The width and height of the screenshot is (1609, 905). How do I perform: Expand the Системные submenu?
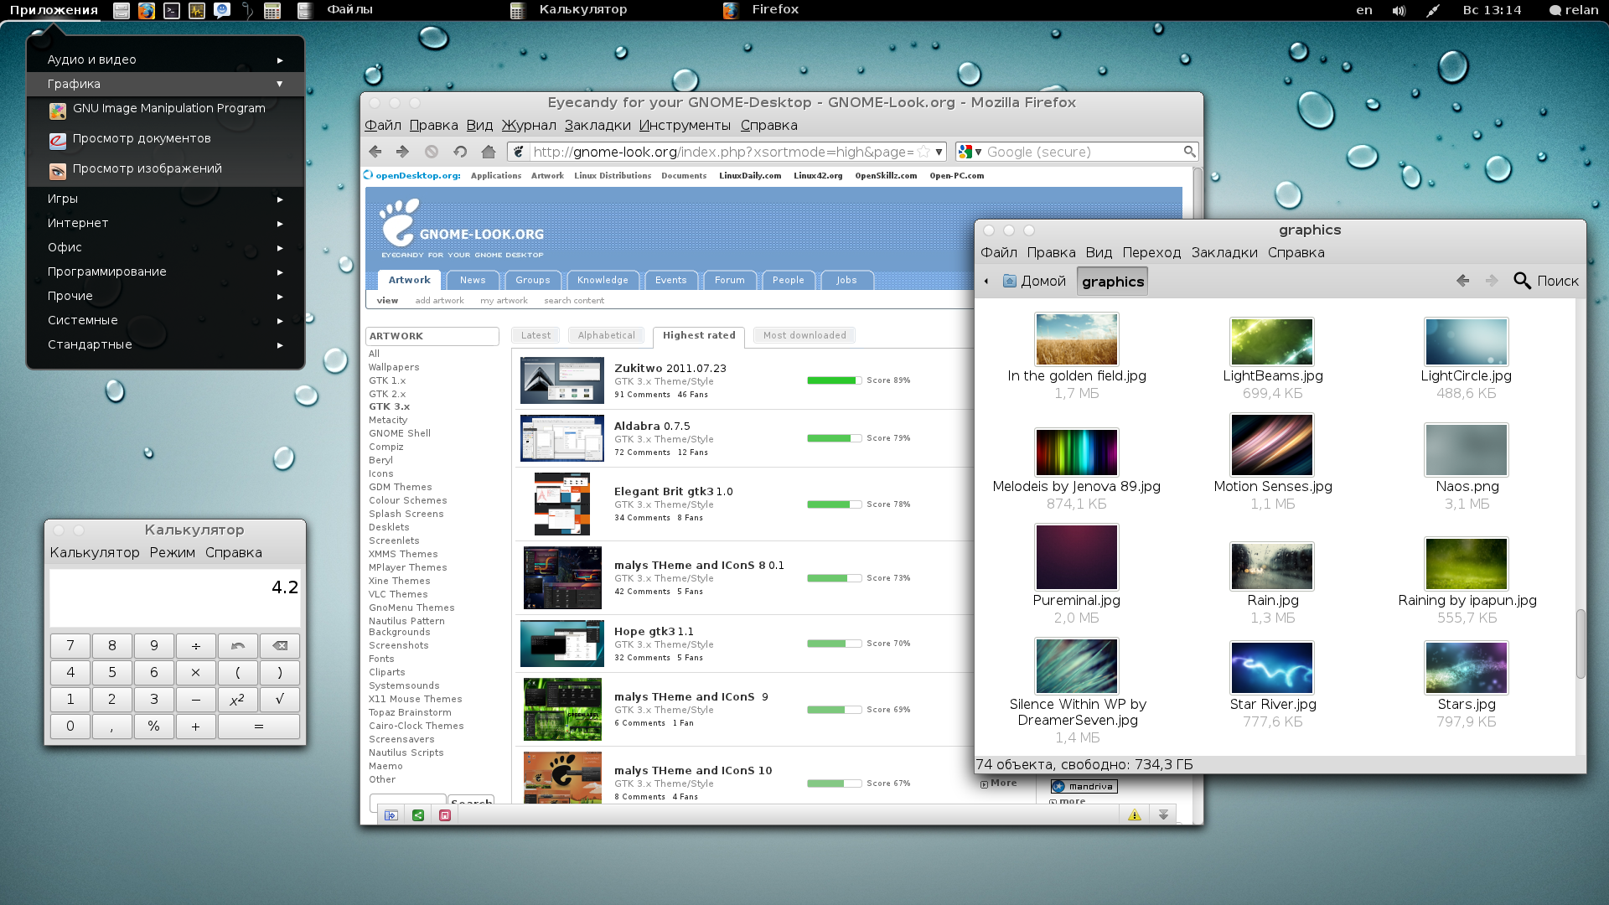pyautogui.click(x=165, y=320)
